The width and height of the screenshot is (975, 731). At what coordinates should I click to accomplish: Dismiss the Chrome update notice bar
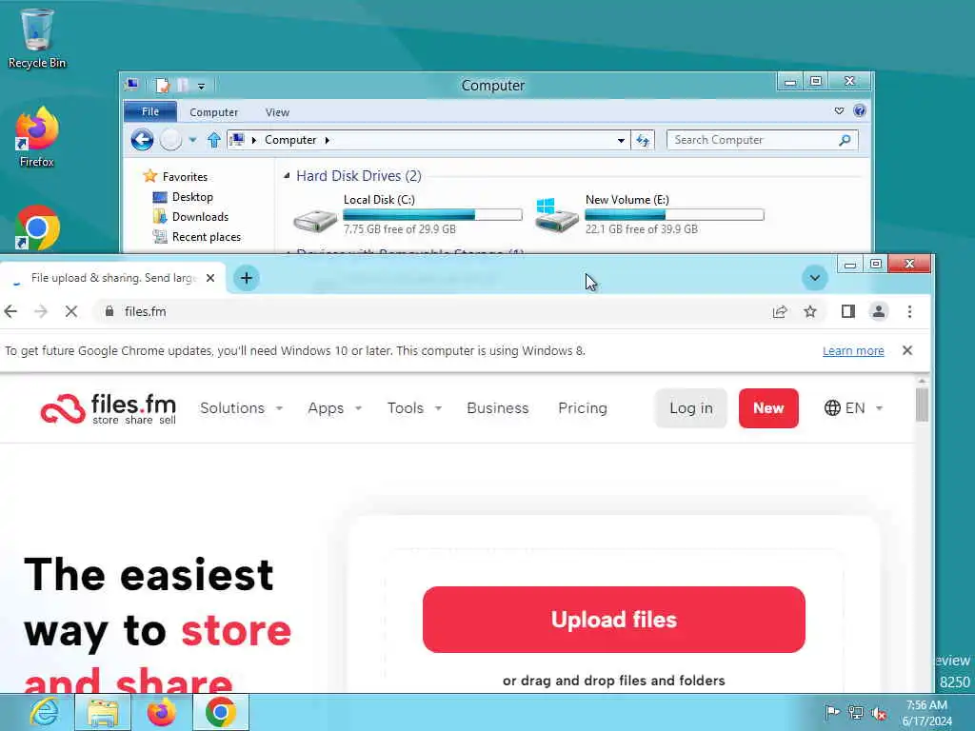tap(907, 350)
